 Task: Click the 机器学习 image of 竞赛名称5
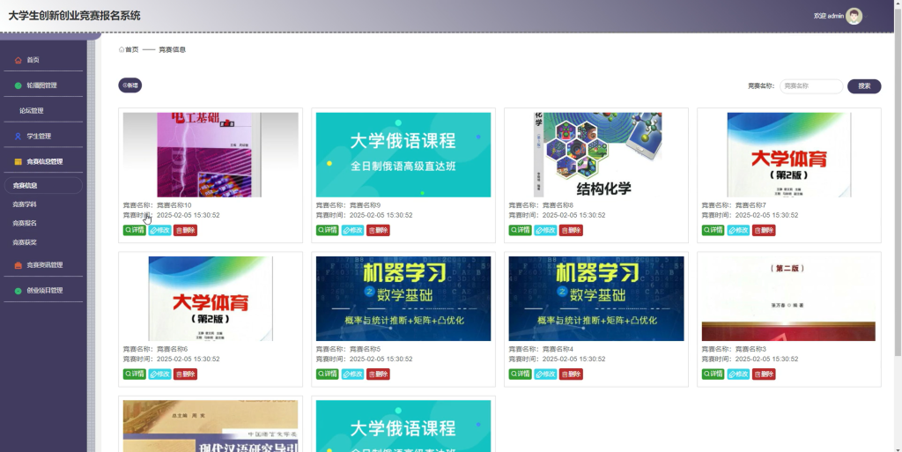(403, 299)
